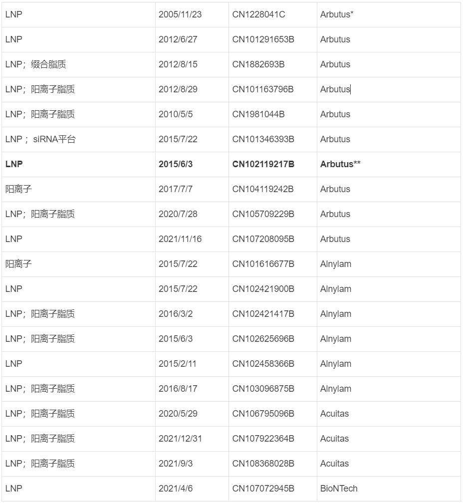The height and width of the screenshot is (503, 463).
Task: Select patent number CN107072945B
Action: click(263, 489)
